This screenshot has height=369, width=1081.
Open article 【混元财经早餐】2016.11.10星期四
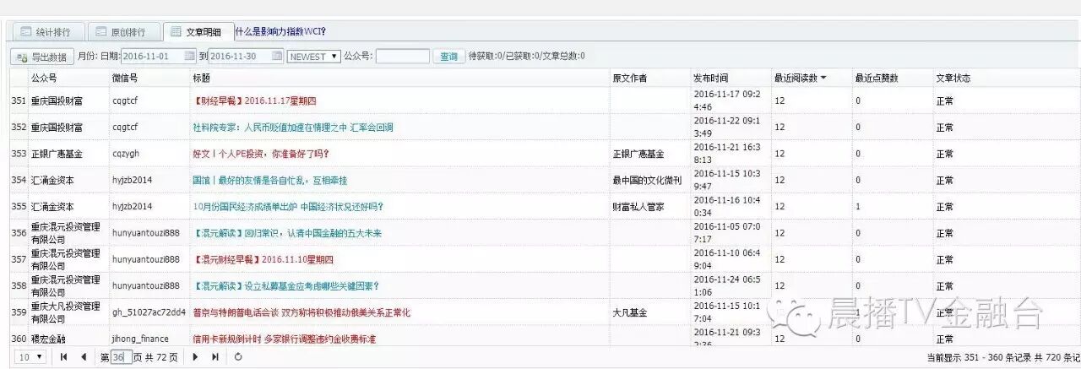coord(263,259)
